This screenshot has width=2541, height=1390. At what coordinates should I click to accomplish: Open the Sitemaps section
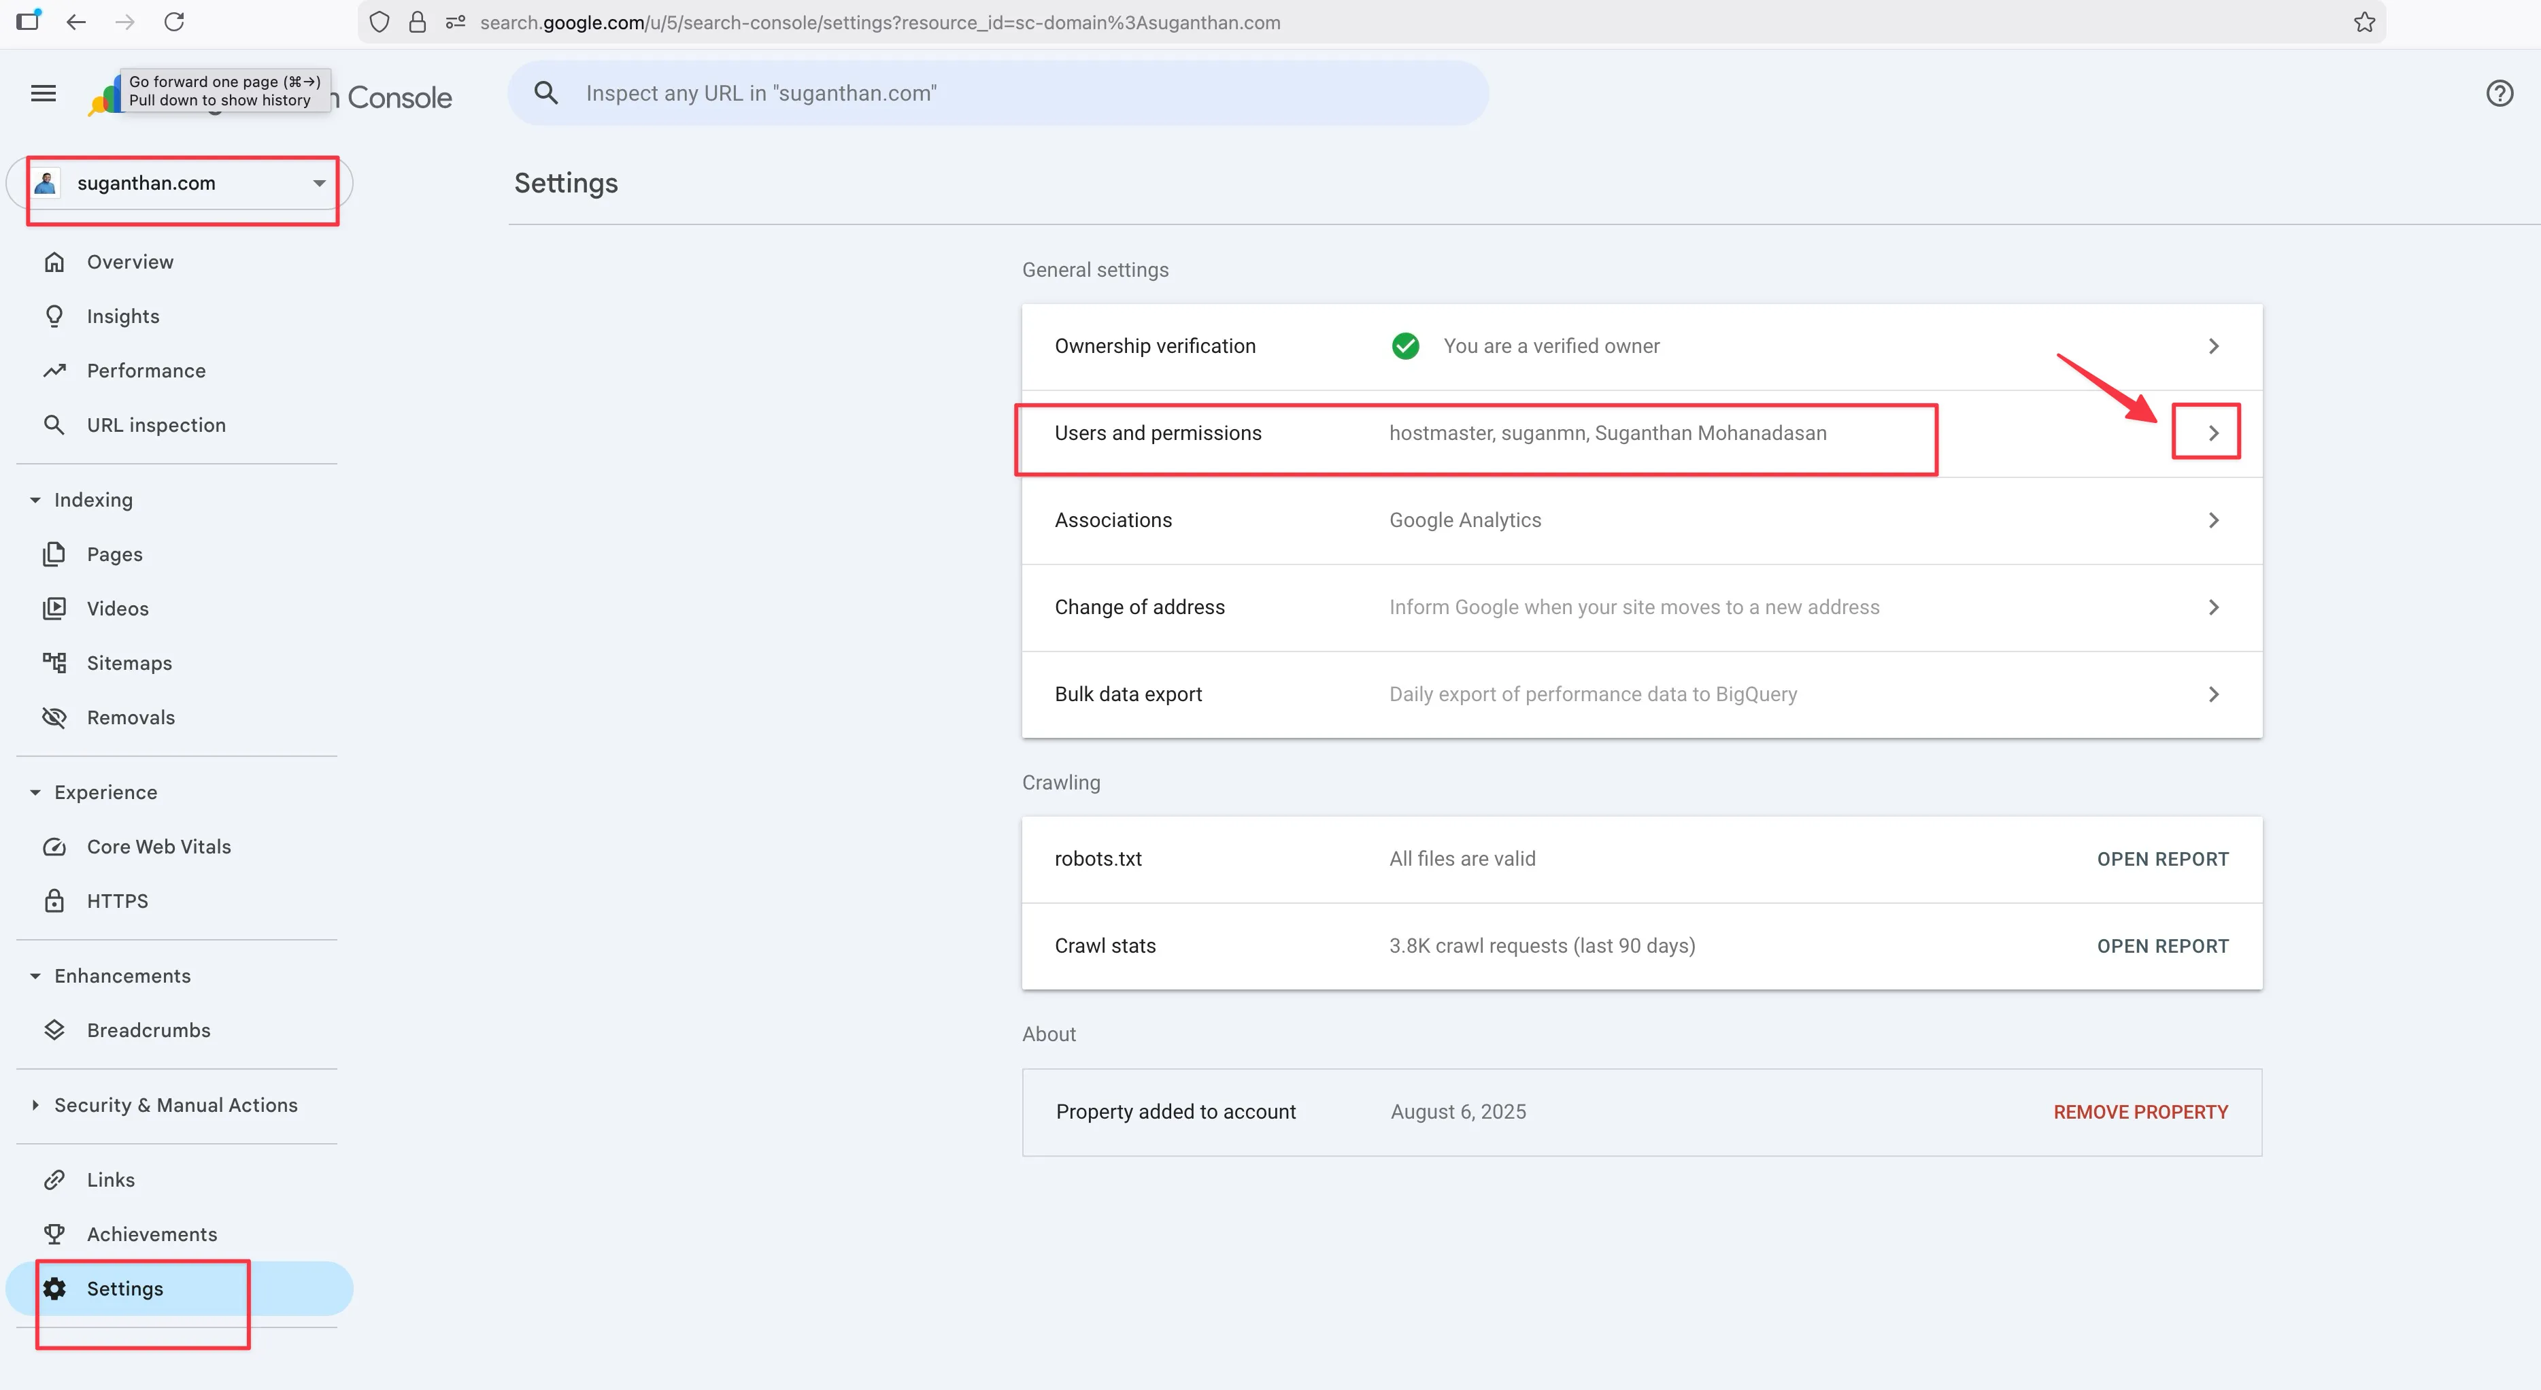coord(129,663)
